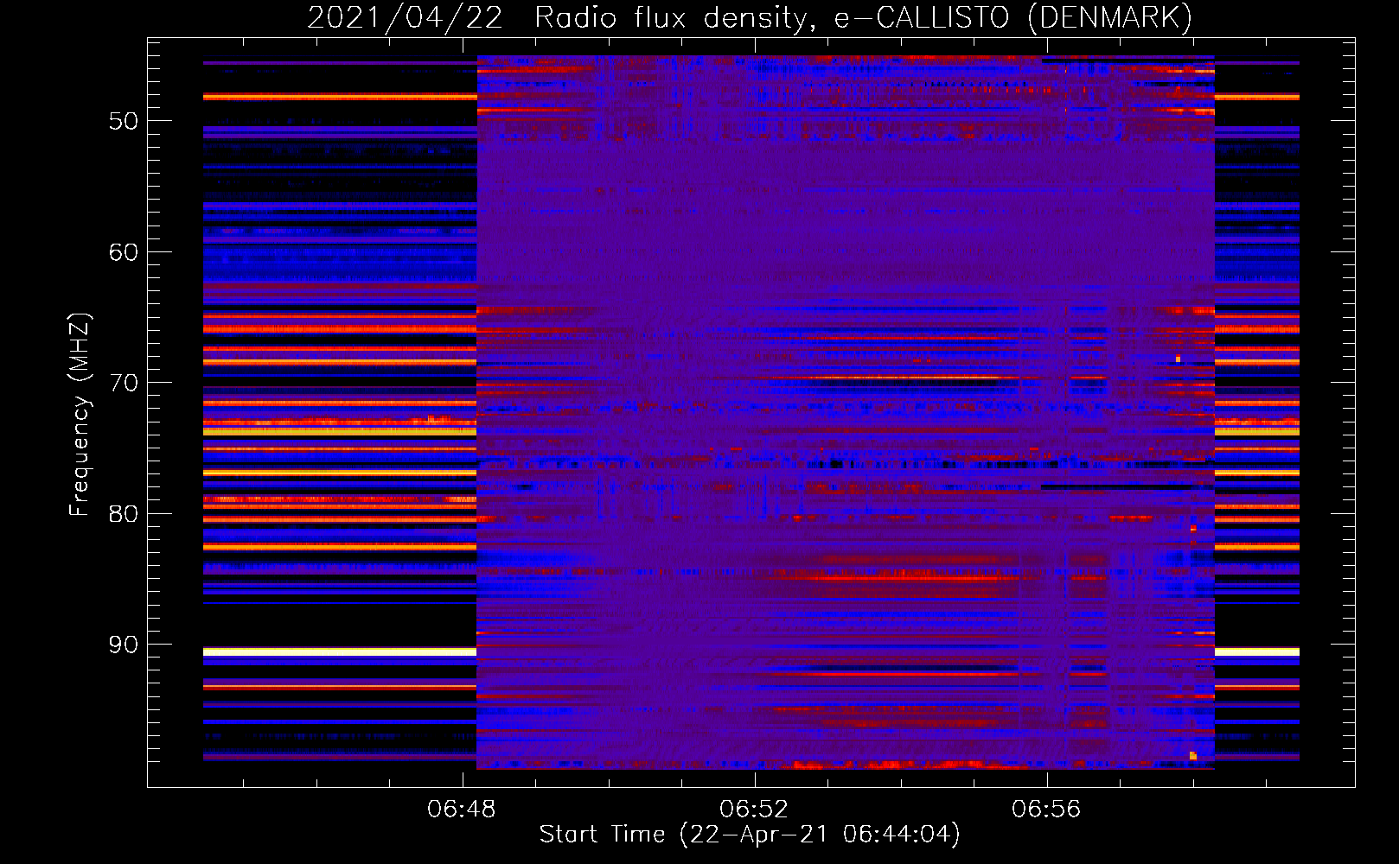Image resolution: width=1399 pixels, height=864 pixels.
Task: Click the bright white band near 90 MHz
Action: tap(340, 651)
